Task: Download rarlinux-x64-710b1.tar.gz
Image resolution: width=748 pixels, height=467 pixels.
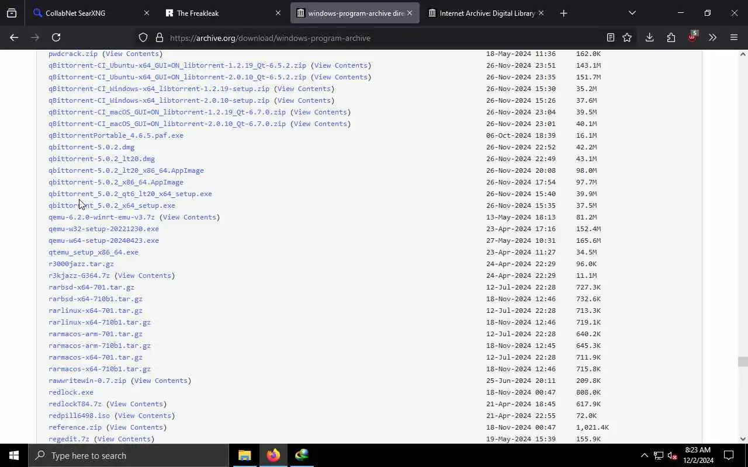Action: click(x=99, y=322)
